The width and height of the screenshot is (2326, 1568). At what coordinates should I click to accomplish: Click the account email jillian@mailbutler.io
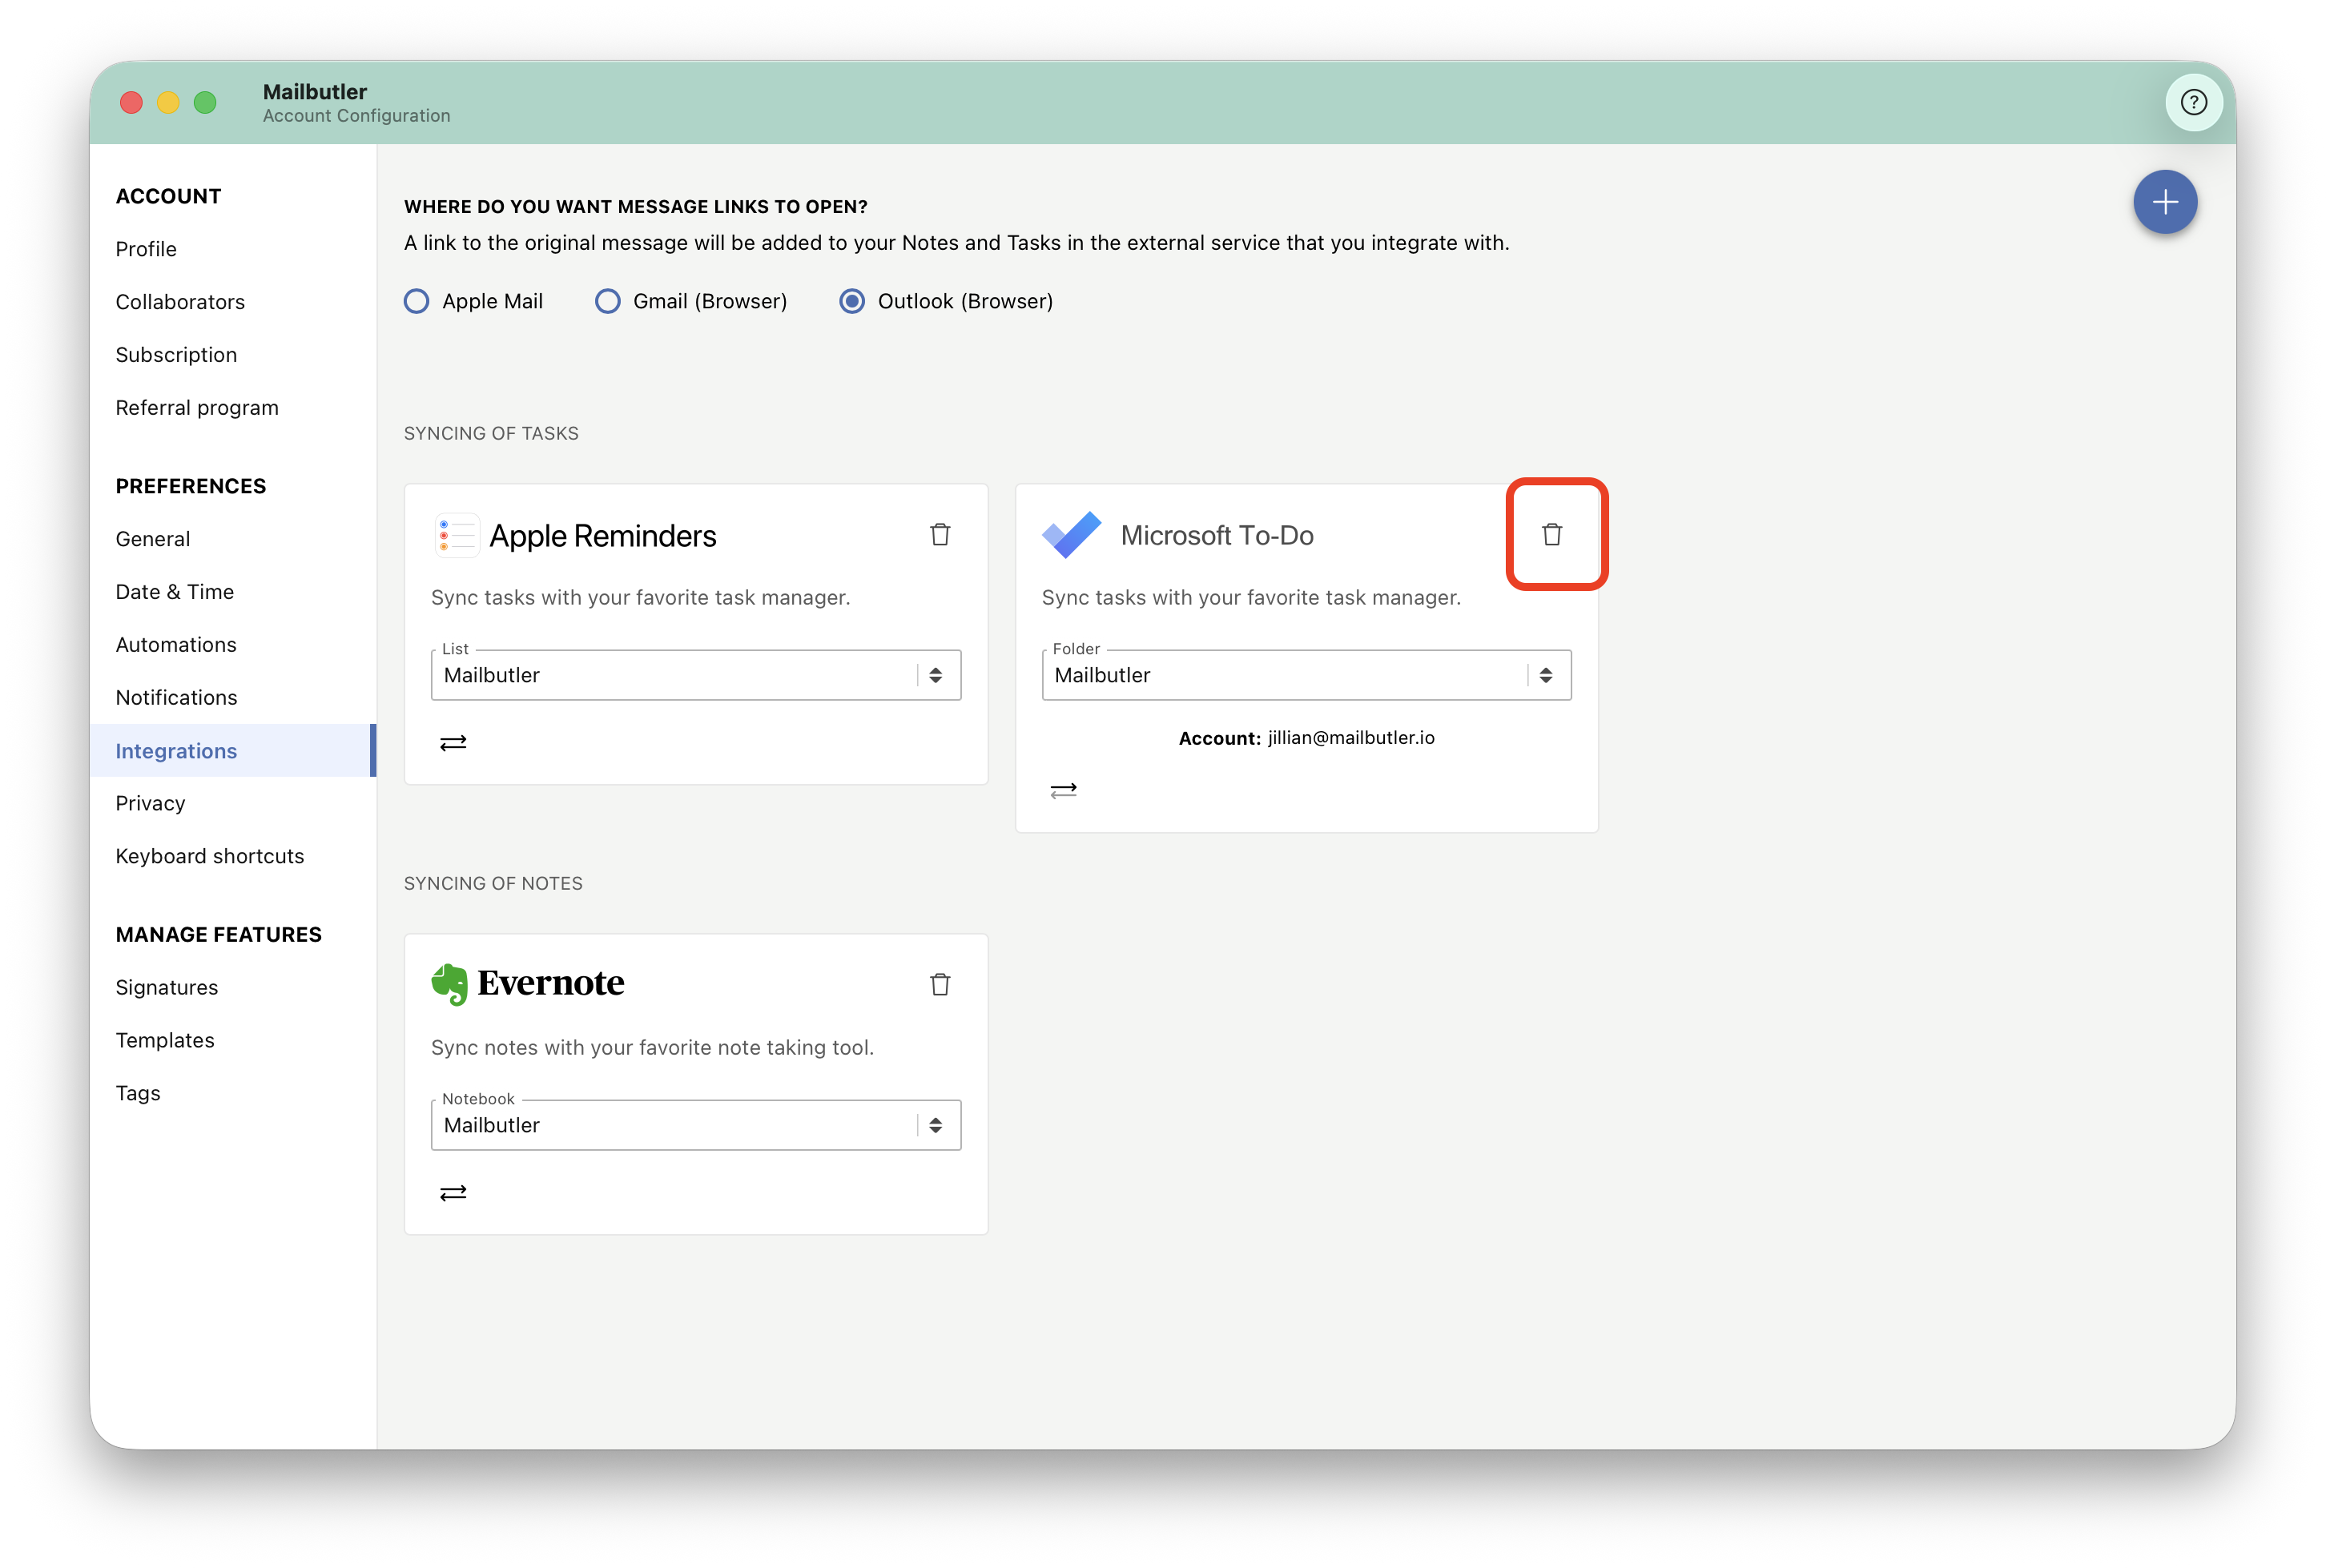click(1350, 738)
